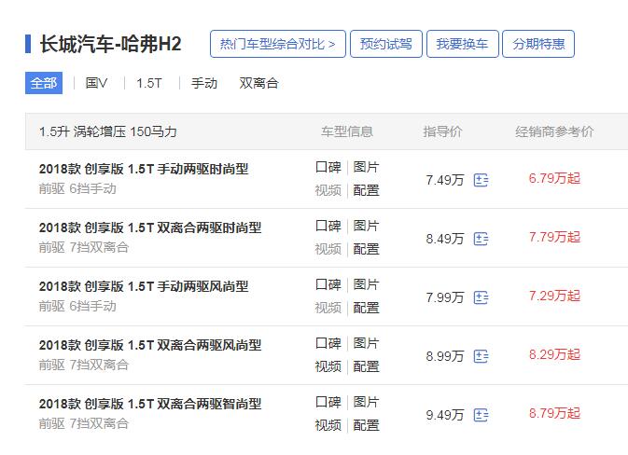Open price calculator icon beside 9.49万
This screenshot has width=628, height=455.
point(481,415)
